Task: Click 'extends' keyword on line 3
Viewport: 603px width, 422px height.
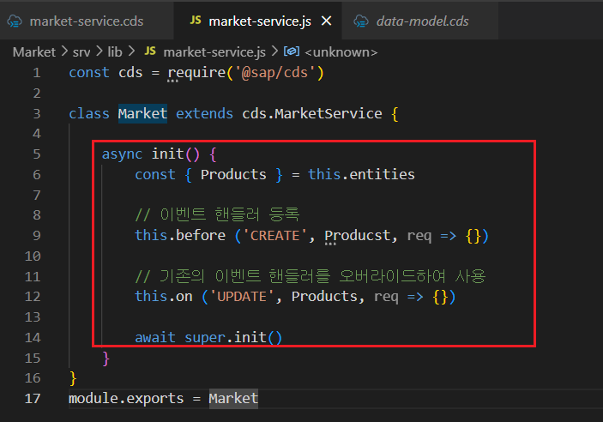Action: click(204, 113)
